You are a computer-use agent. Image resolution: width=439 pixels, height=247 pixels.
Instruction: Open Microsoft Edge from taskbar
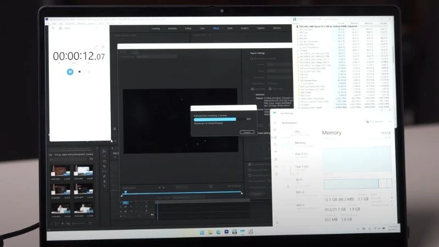point(218,232)
